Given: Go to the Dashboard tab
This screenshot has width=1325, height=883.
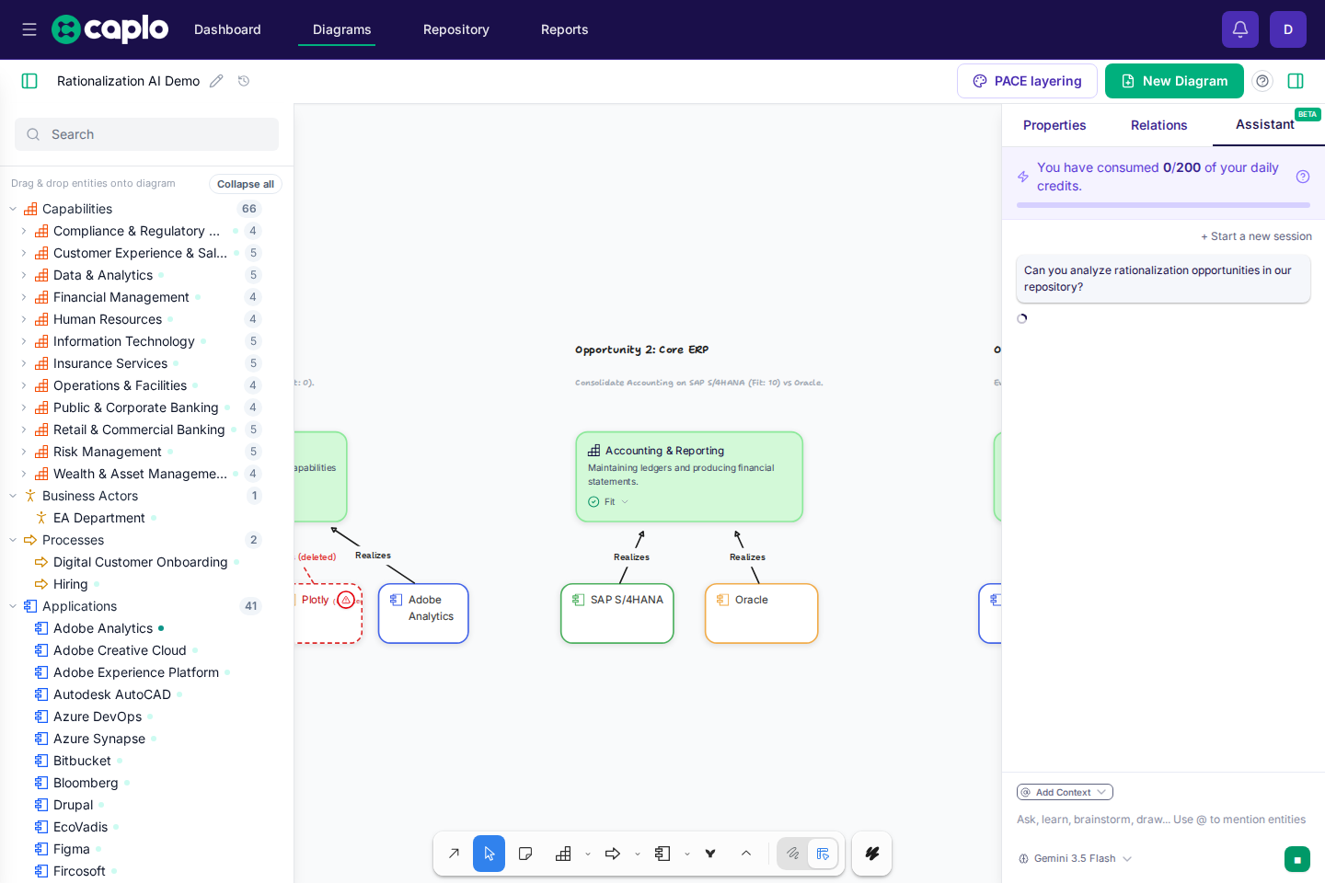Looking at the screenshot, I should point(227,29).
